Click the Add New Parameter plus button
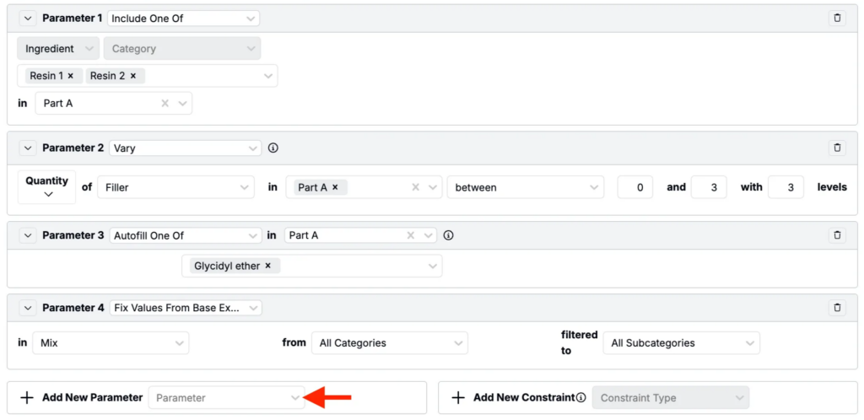Viewport: 864px width, 420px height. [x=27, y=397]
